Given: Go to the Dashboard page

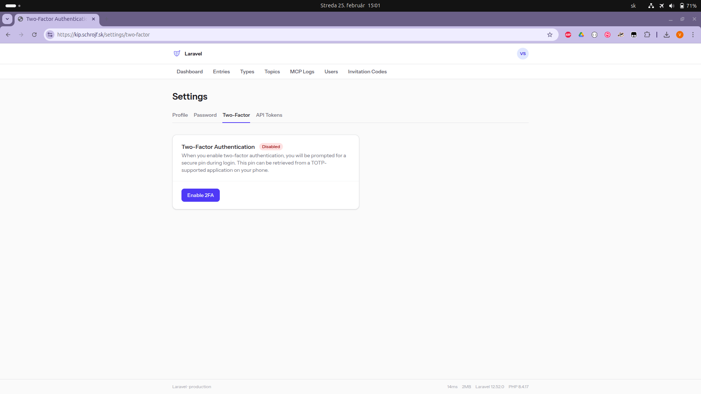Looking at the screenshot, I should tap(189, 72).
